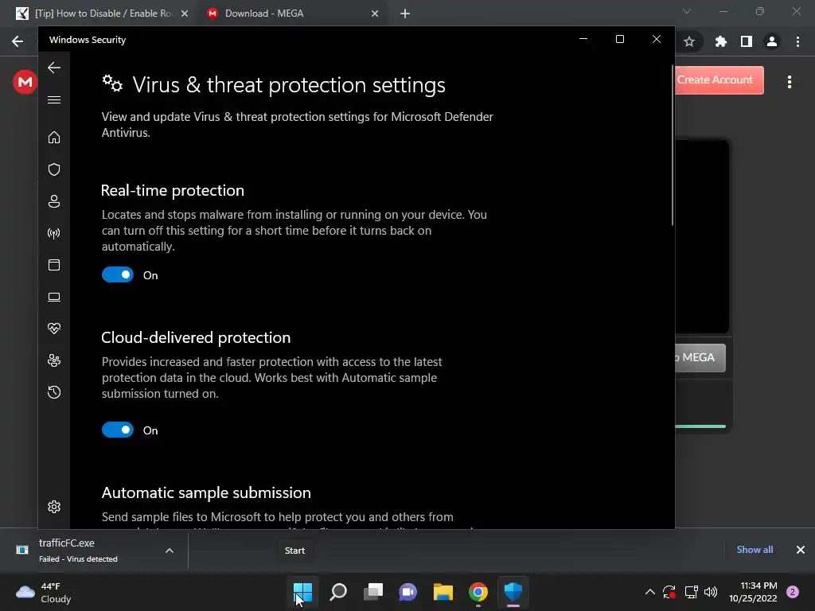Click MEGA download progress bar
815x611 pixels.
pyautogui.click(x=700, y=426)
